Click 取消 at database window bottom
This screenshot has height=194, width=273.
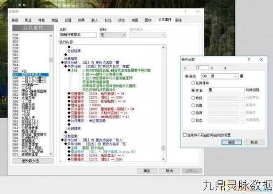click(x=169, y=171)
